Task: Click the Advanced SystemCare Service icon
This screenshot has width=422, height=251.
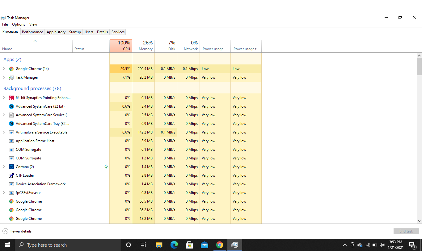Action: tap(11, 115)
